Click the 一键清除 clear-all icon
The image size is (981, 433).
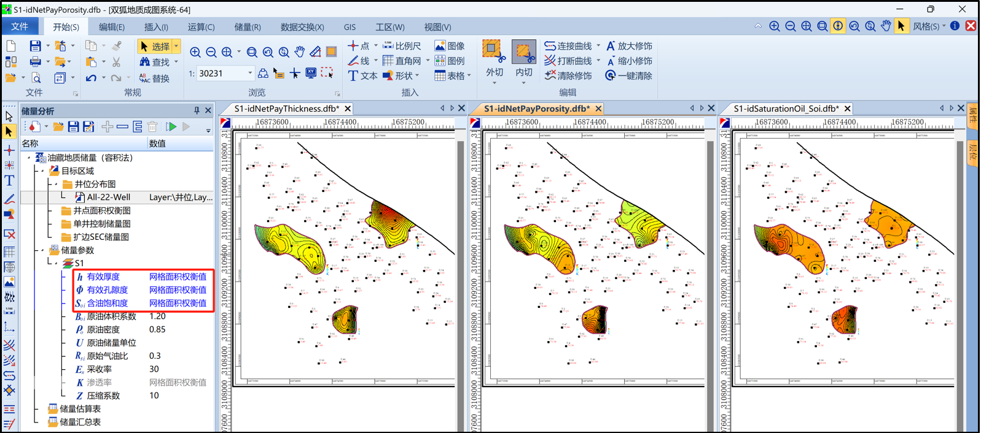610,75
